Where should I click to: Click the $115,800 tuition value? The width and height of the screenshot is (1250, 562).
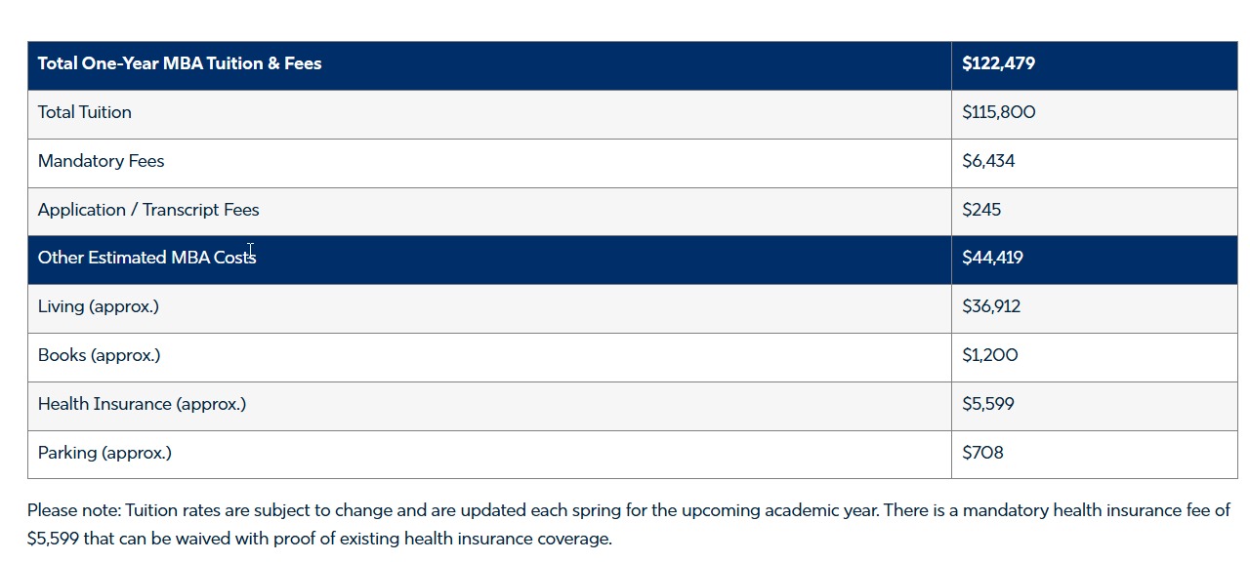(998, 112)
